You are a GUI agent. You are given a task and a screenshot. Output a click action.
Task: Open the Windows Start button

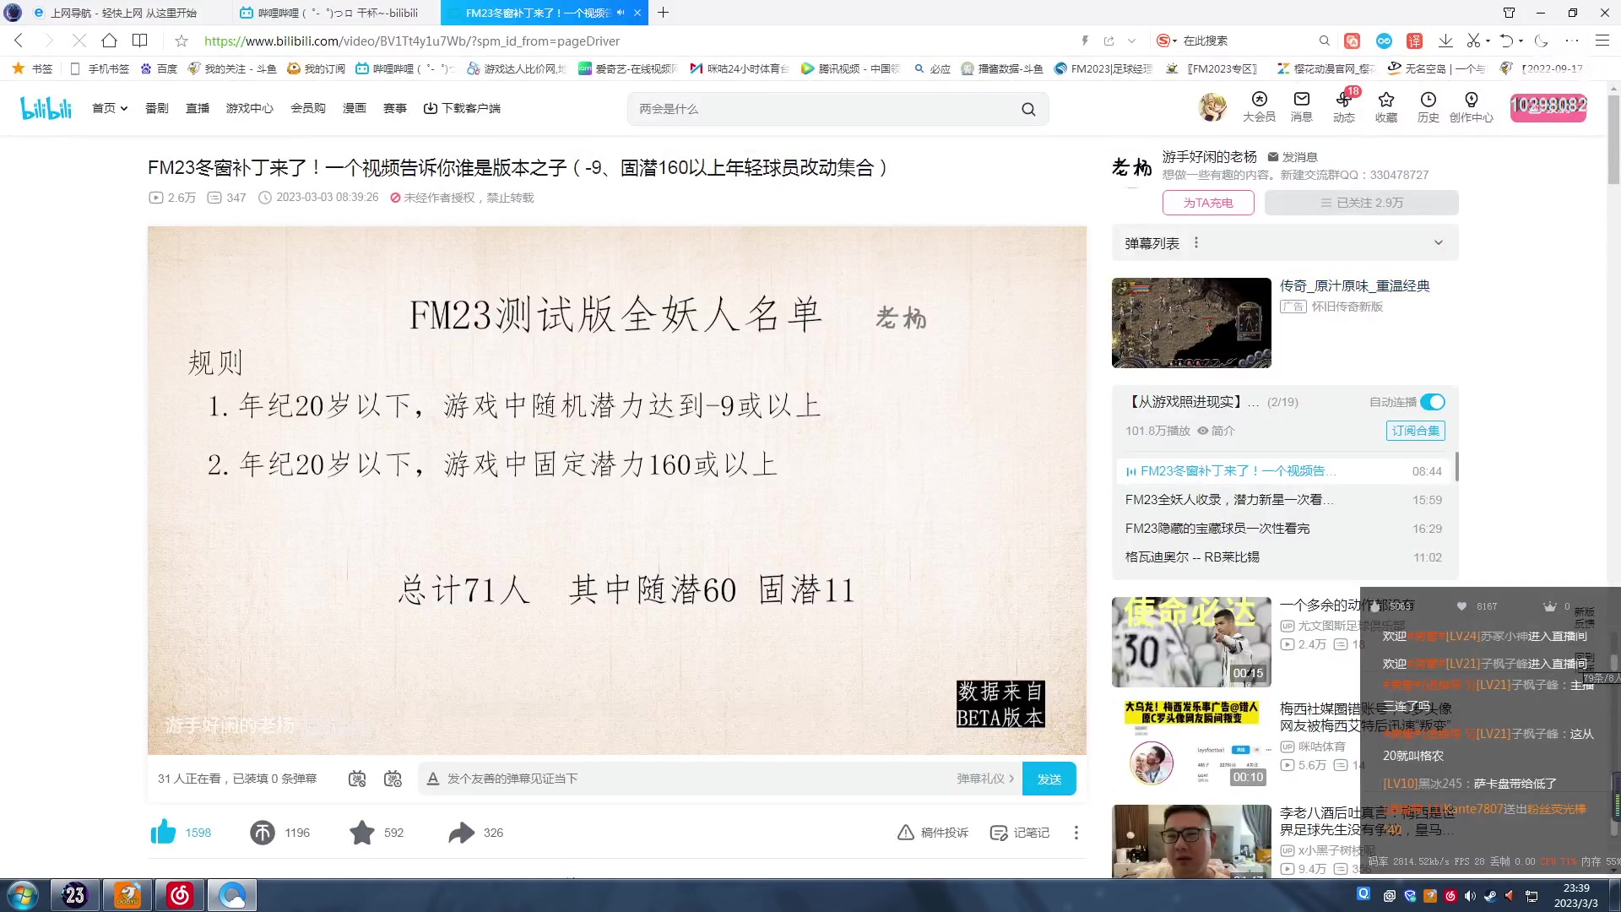pos(22,895)
